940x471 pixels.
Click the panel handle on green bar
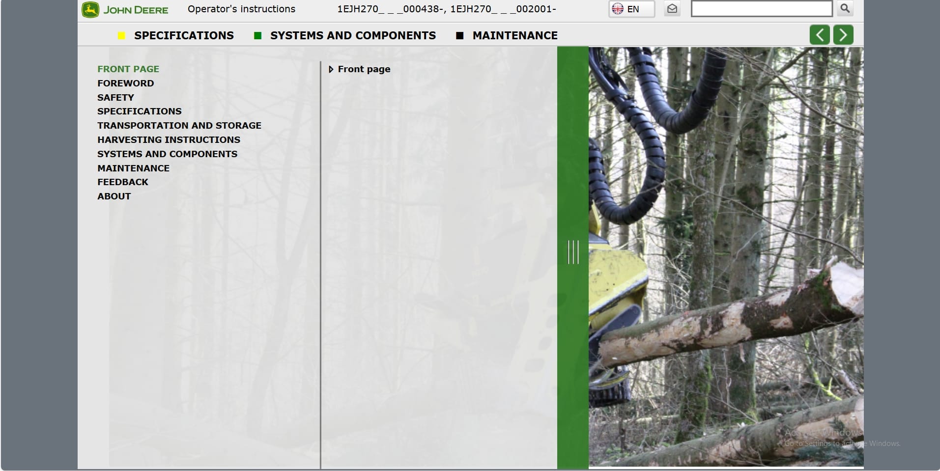click(x=573, y=252)
